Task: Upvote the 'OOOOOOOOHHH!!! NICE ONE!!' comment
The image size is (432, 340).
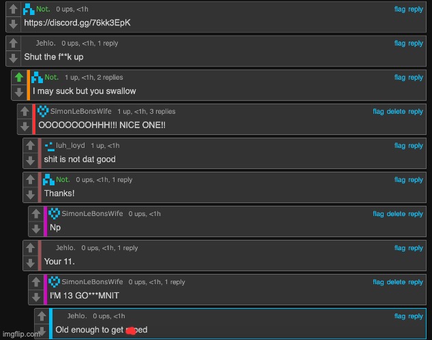Action: click(x=25, y=111)
